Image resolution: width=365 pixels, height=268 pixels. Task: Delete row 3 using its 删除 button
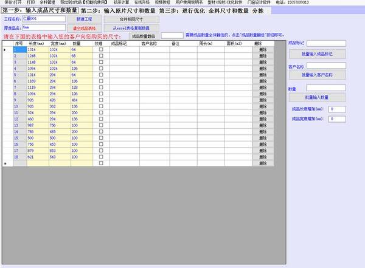pos(262,61)
